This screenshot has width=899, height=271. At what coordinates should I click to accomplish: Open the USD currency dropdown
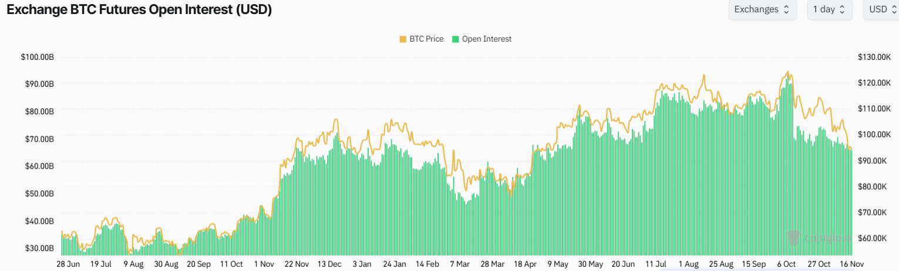tap(880, 9)
